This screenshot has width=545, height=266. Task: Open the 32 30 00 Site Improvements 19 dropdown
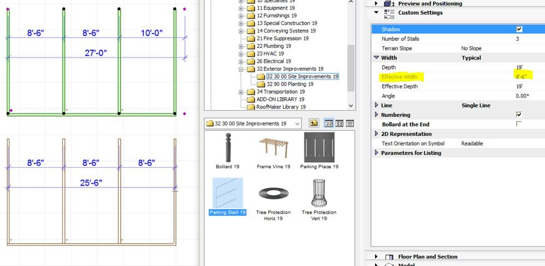(297, 124)
